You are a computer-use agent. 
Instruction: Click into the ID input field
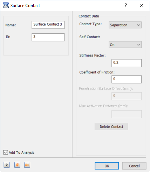point(48,37)
